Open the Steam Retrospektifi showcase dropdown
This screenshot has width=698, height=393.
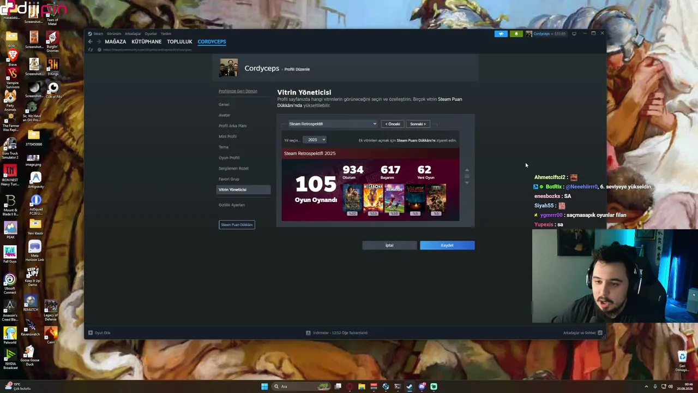(332, 124)
